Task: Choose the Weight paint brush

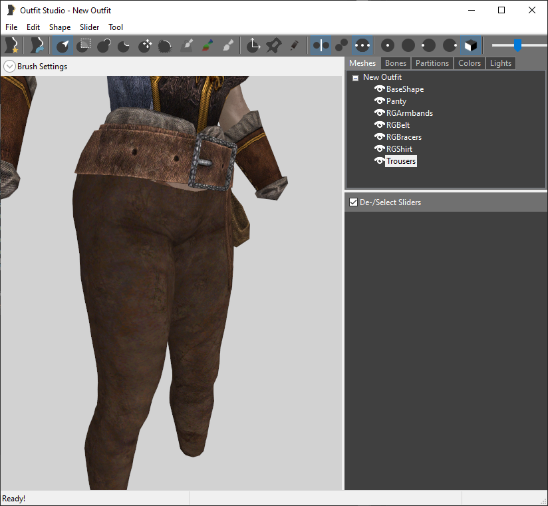Action: click(187, 45)
